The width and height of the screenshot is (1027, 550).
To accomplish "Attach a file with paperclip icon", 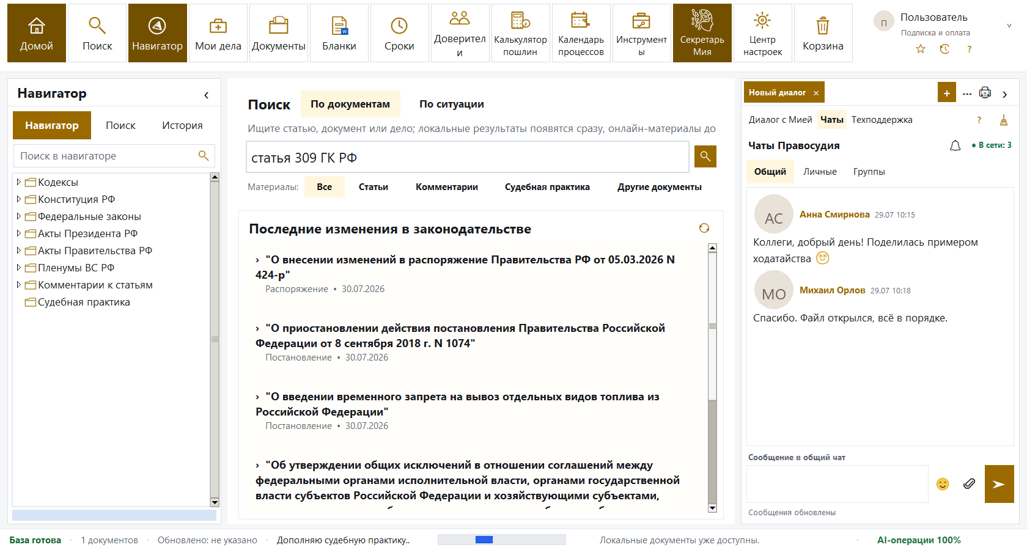I will pos(969,484).
